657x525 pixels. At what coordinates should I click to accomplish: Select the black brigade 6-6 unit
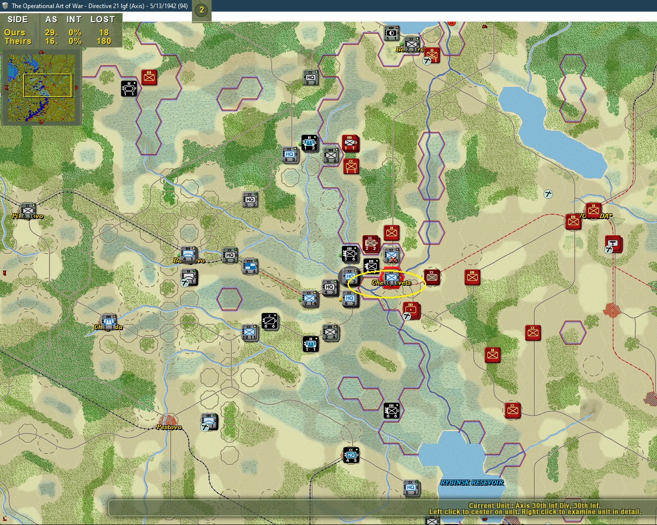[x=270, y=322]
